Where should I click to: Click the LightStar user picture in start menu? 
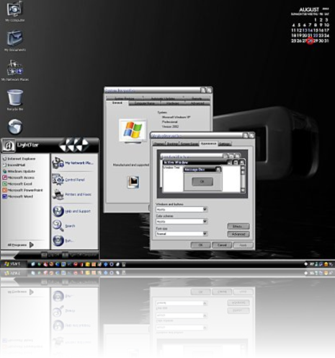coord(9,146)
